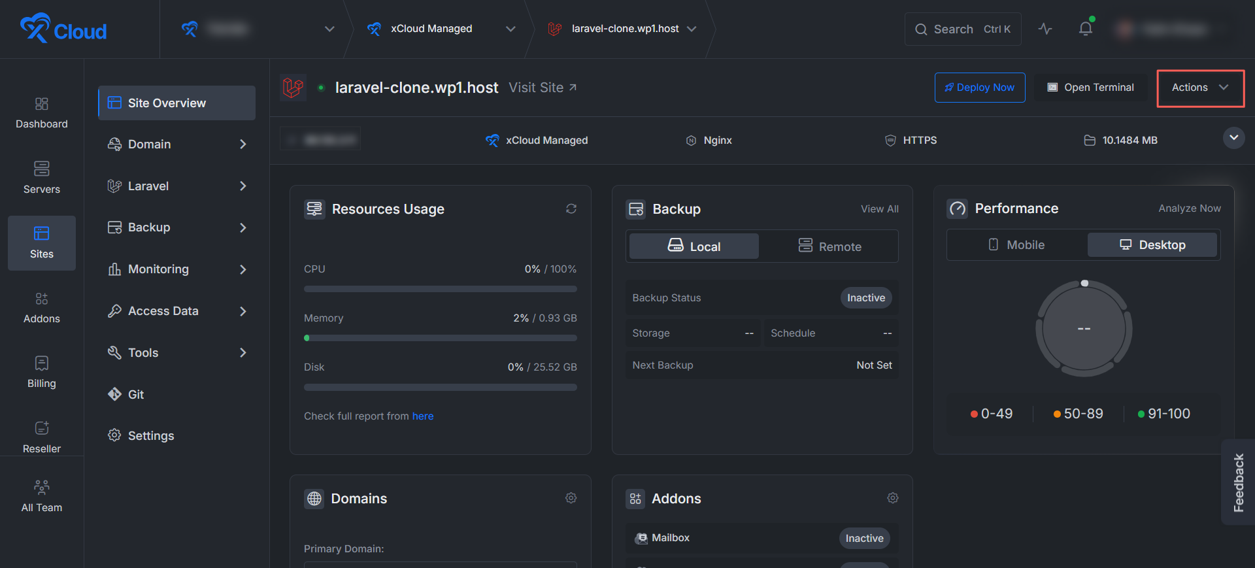Screen dimensions: 1255x568
Task: Expand the Access Data submenu
Action: tap(176, 311)
